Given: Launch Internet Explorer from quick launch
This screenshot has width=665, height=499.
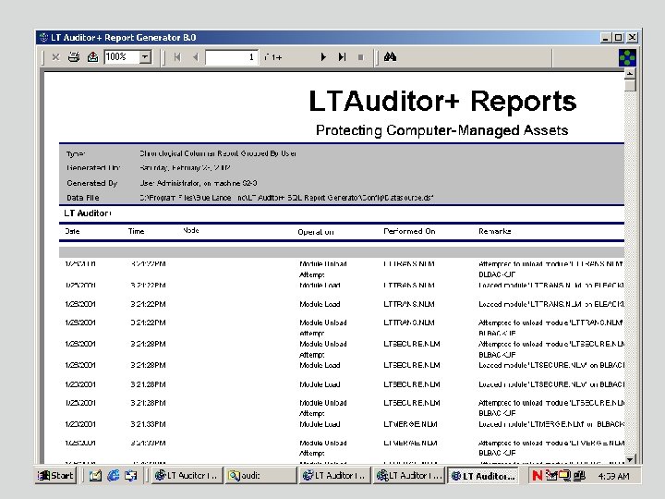Looking at the screenshot, I should (114, 476).
